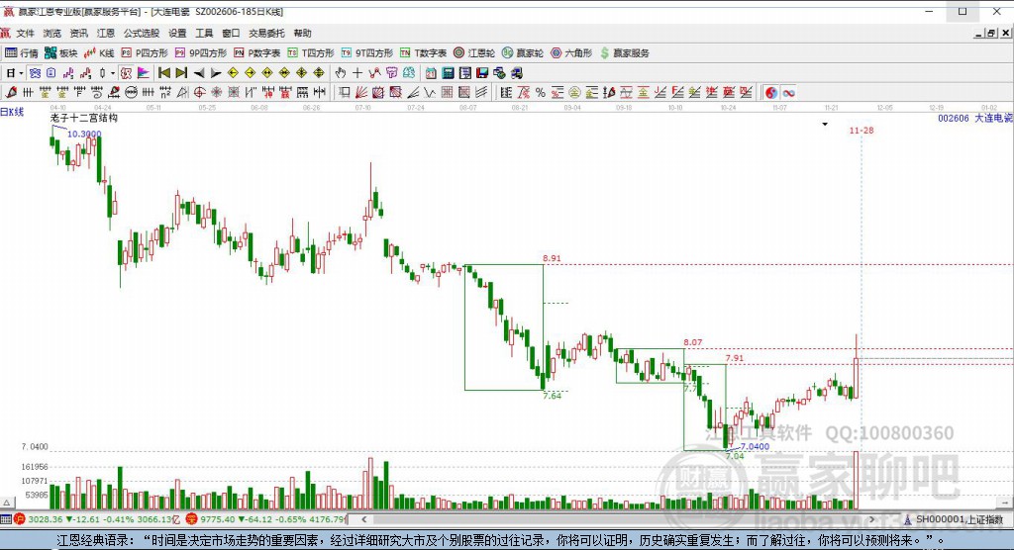
Task: Switch to the K线 chart view
Action: pyautogui.click(x=99, y=53)
